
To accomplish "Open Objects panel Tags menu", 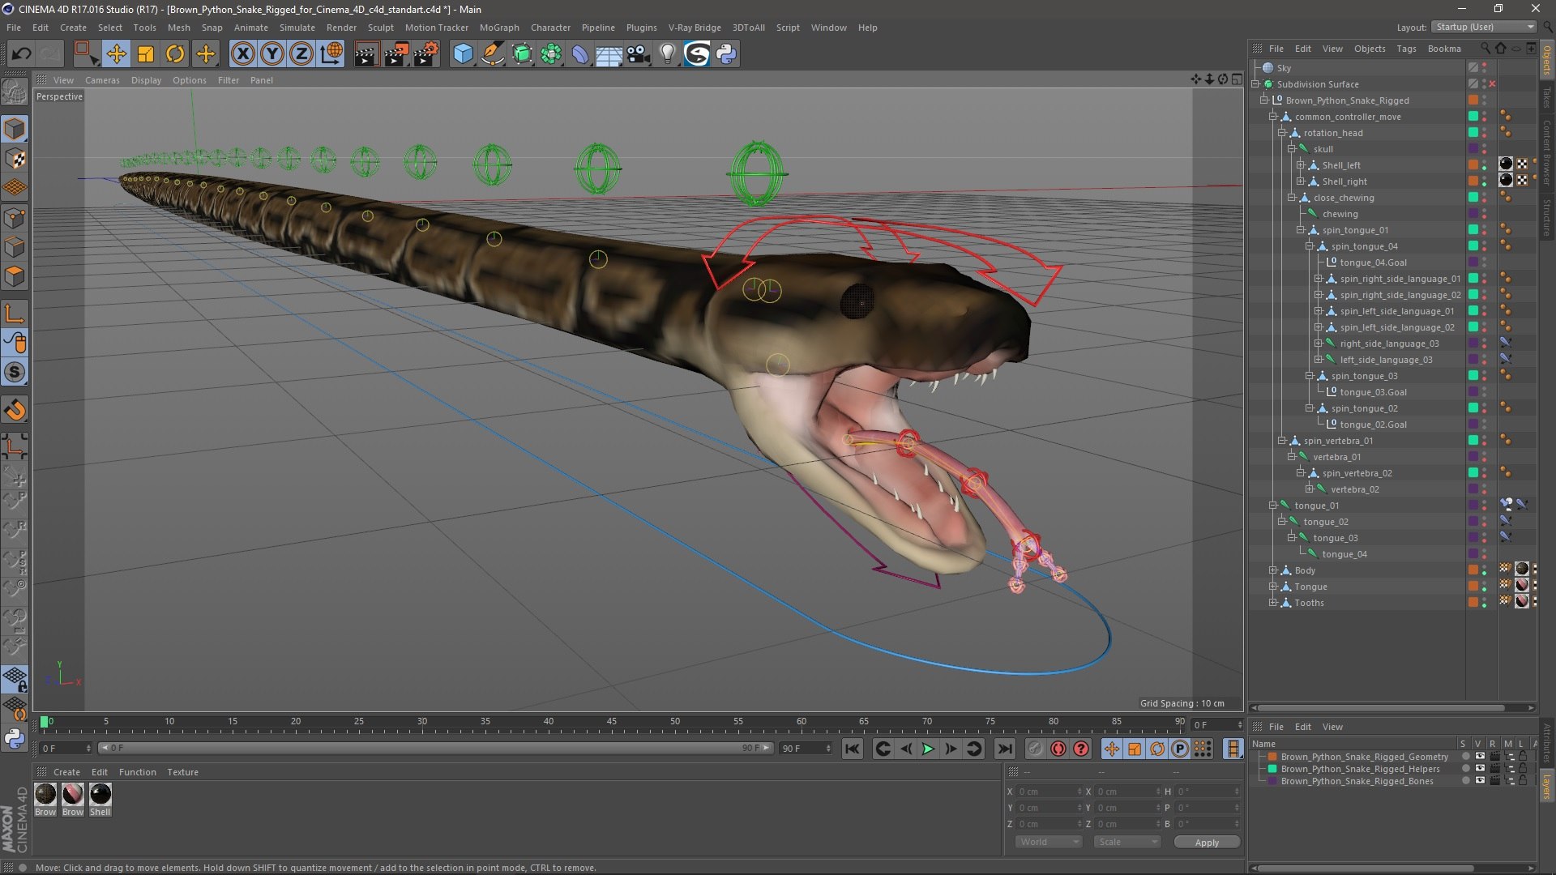I will pos(1406,49).
